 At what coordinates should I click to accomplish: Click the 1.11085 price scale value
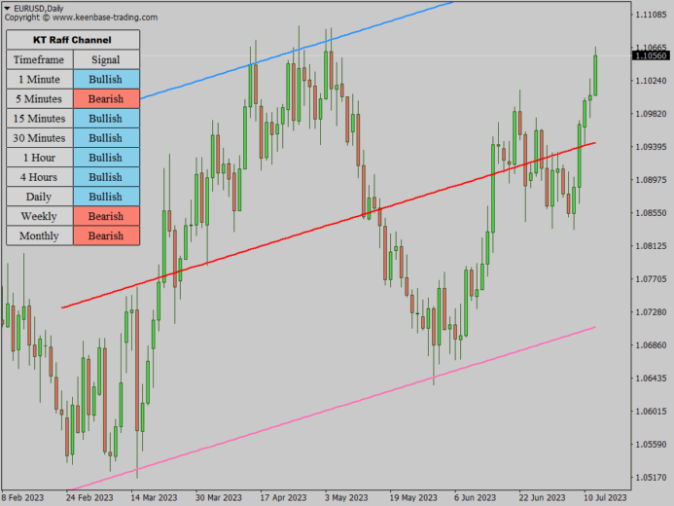(651, 15)
